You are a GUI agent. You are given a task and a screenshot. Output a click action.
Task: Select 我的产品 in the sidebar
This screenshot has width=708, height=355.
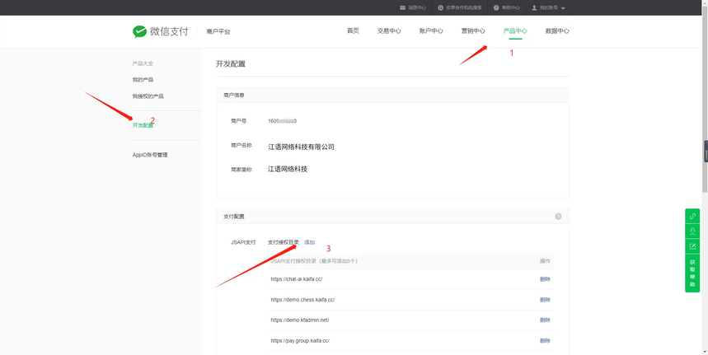coord(143,80)
